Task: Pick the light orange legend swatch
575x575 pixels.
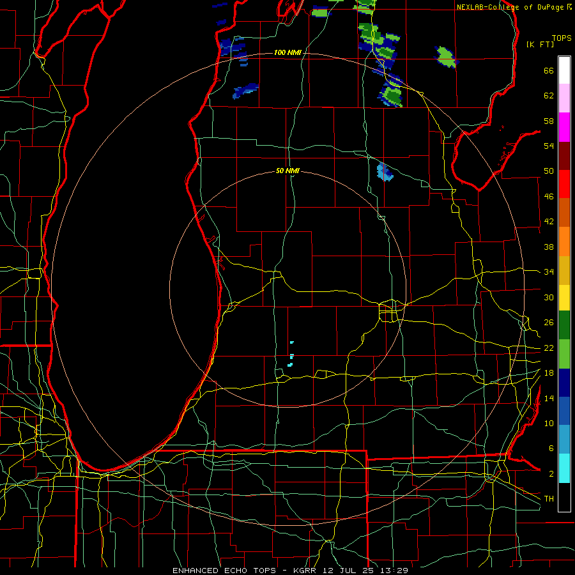Action: click(x=564, y=241)
